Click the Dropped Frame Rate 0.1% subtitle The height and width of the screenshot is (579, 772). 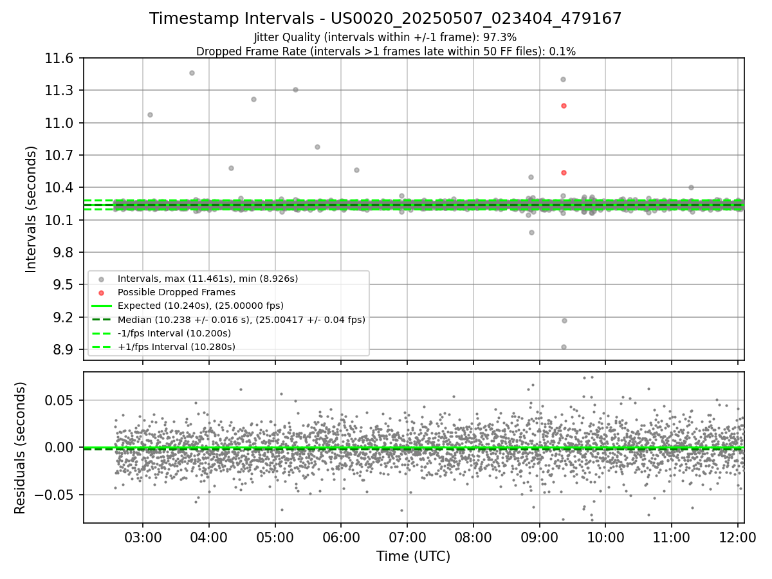pos(385,51)
